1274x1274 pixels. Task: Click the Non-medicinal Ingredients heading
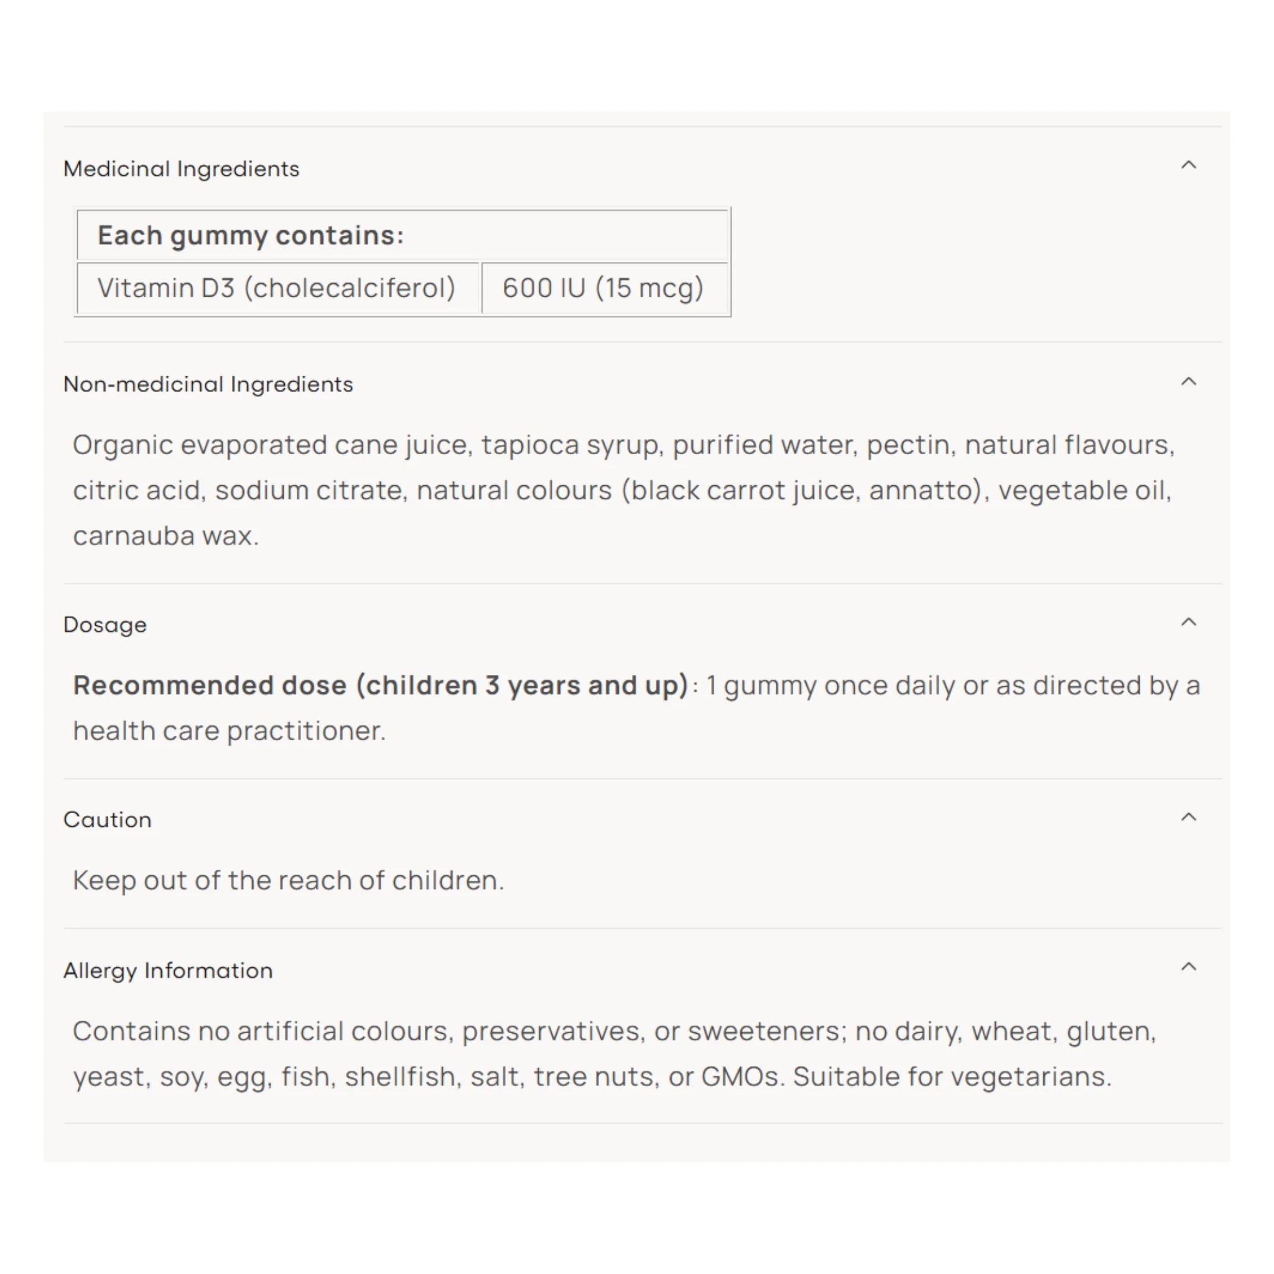click(x=208, y=384)
